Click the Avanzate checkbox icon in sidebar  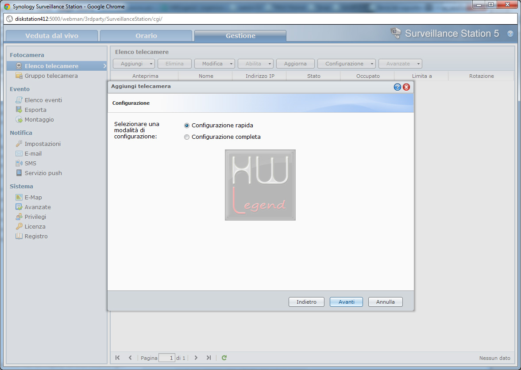point(19,207)
